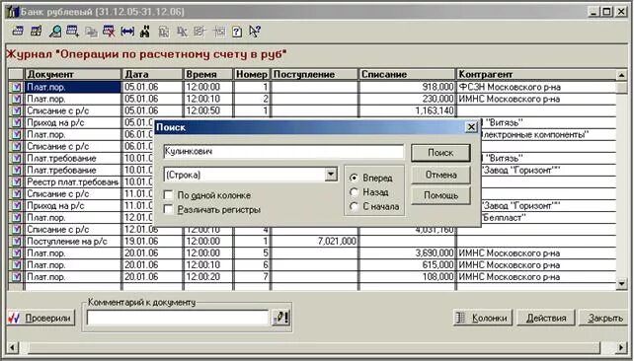Viewport: 634px width, 361px height.
Task: Select the ИМНС Московского р-на cell of 230,000 row
Action: pos(536,99)
